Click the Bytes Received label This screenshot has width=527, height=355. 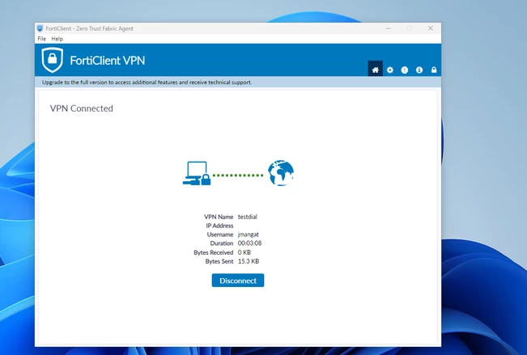pyautogui.click(x=214, y=252)
